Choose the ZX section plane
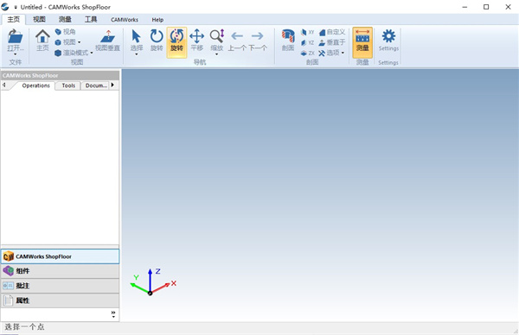Viewport: 519px width, 335px height. [307, 53]
